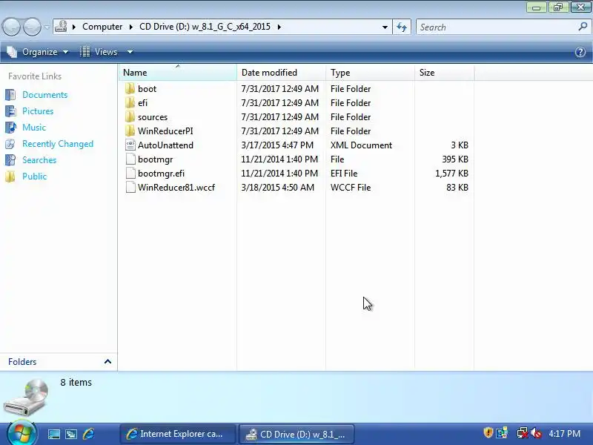Open Recently Changed favorite link
The image size is (593, 445).
click(x=58, y=144)
